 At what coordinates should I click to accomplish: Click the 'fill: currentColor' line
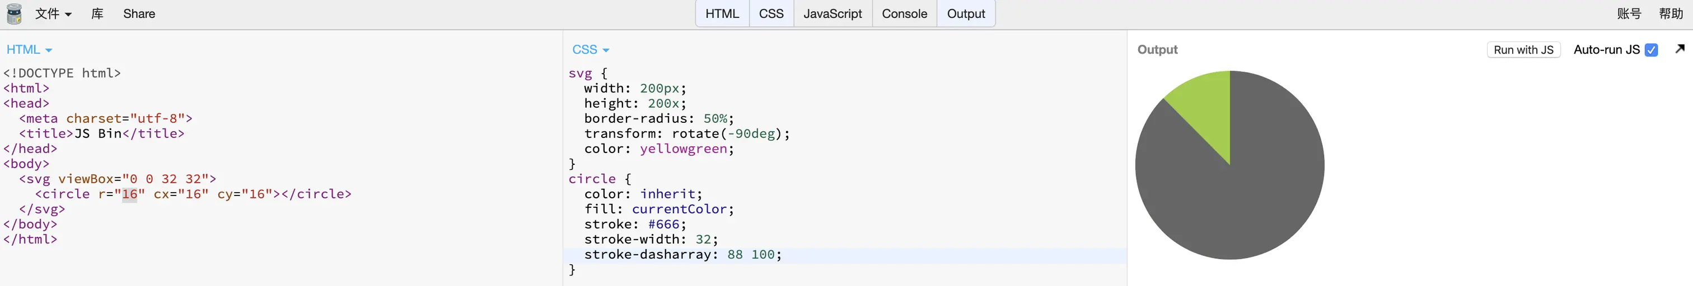pyautogui.click(x=658, y=209)
